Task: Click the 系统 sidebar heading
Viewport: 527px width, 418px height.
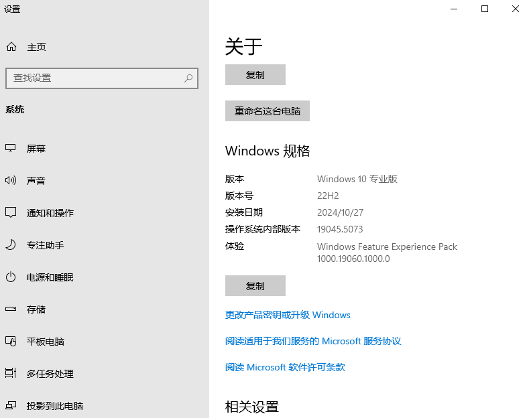Action: click(x=15, y=109)
